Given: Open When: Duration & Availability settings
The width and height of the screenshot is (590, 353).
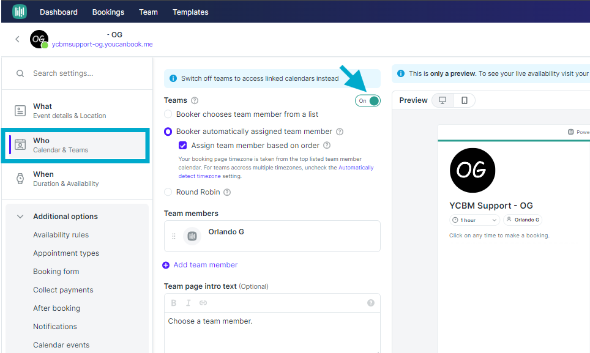Looking at the screenshot, I should coord(77,179).
